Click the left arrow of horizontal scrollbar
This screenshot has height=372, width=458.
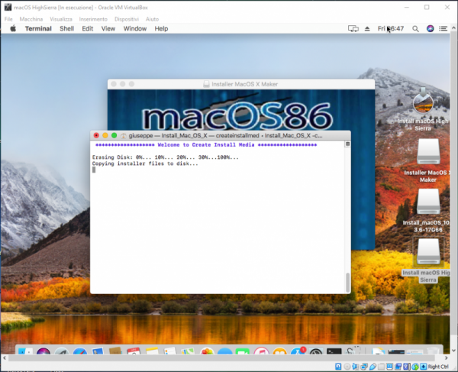[5, 358]
